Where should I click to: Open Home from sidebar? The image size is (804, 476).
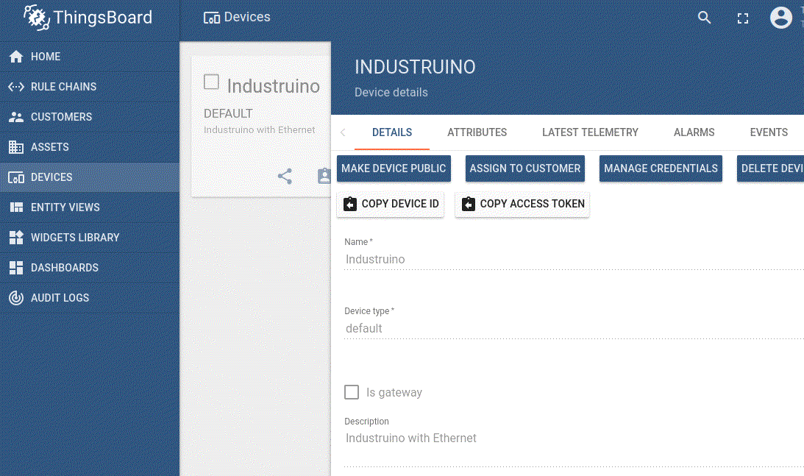pos(46,57)
